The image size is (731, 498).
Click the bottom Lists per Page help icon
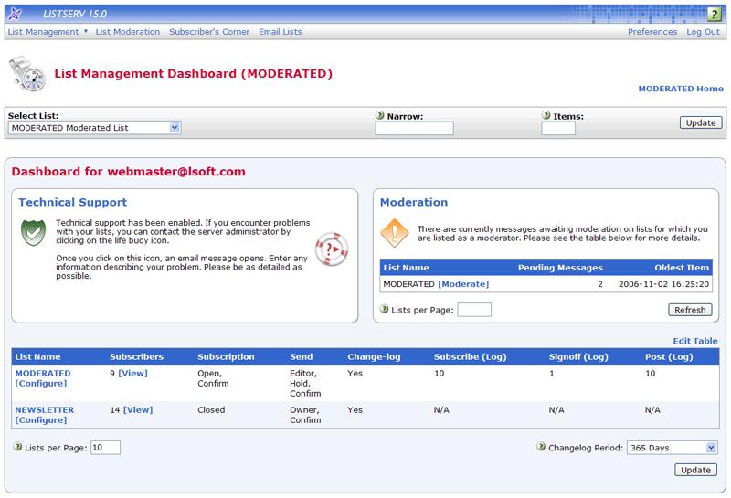click(17, 447)
